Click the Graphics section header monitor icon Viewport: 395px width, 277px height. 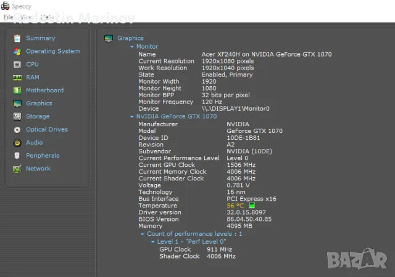pyautogui.click(x=109, y=38)
